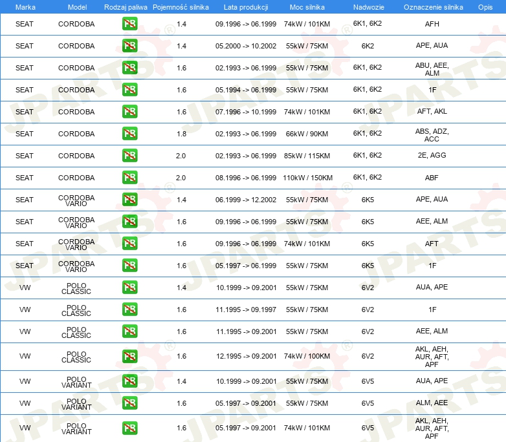Click petrol icon in Cordoba Vario 1.4 row

pos(129,199)
